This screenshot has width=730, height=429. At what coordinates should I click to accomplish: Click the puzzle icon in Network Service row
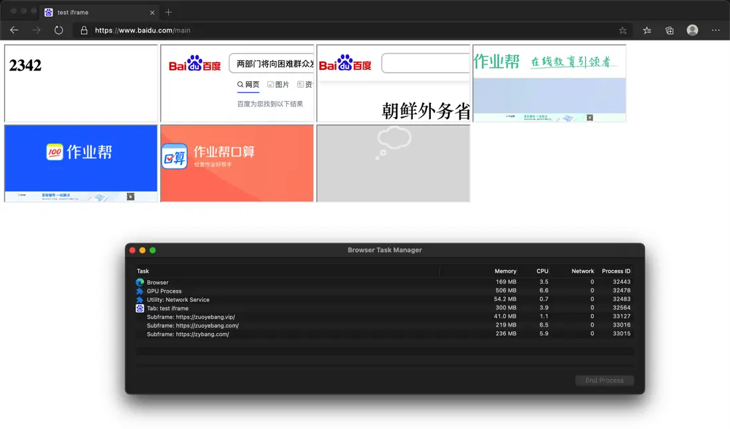[x=140, y=299]
